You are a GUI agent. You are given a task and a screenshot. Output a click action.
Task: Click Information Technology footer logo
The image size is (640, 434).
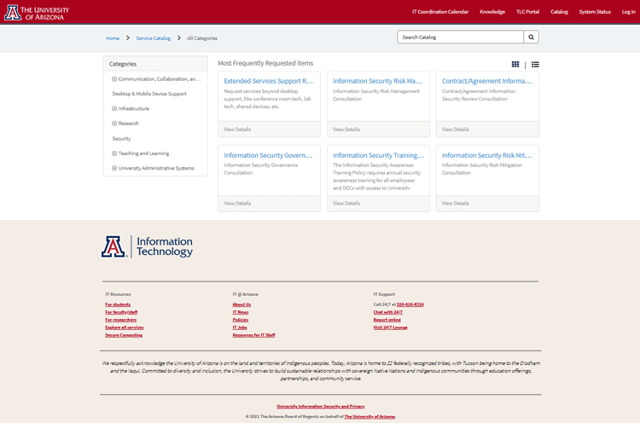click(148, 246)
